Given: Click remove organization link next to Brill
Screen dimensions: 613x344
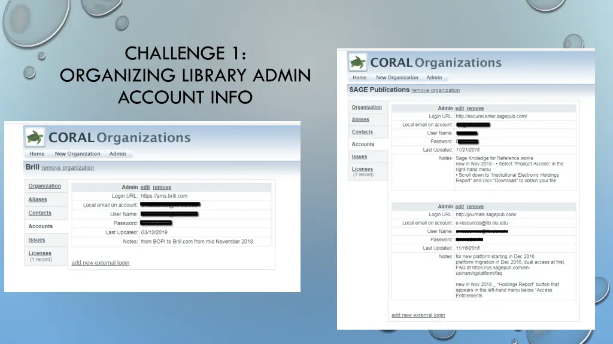Looking at the screenshot, I should point(68,168).
